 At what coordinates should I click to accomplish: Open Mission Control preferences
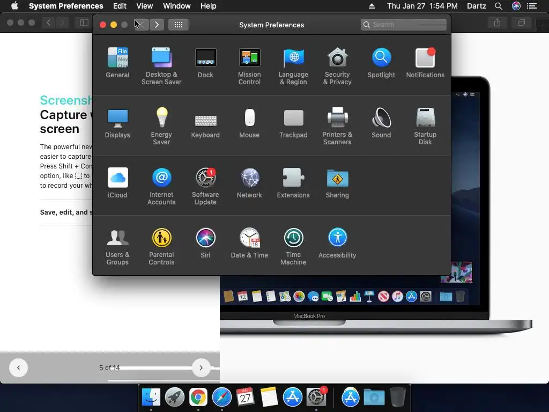pyautogui.click(x=249, y=66)
